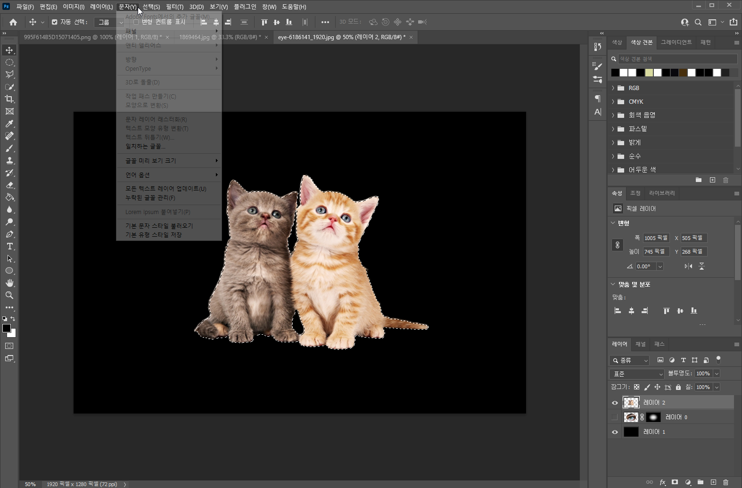
Task: Click the width 1005 픽셀 field
Action: [656, 238]
